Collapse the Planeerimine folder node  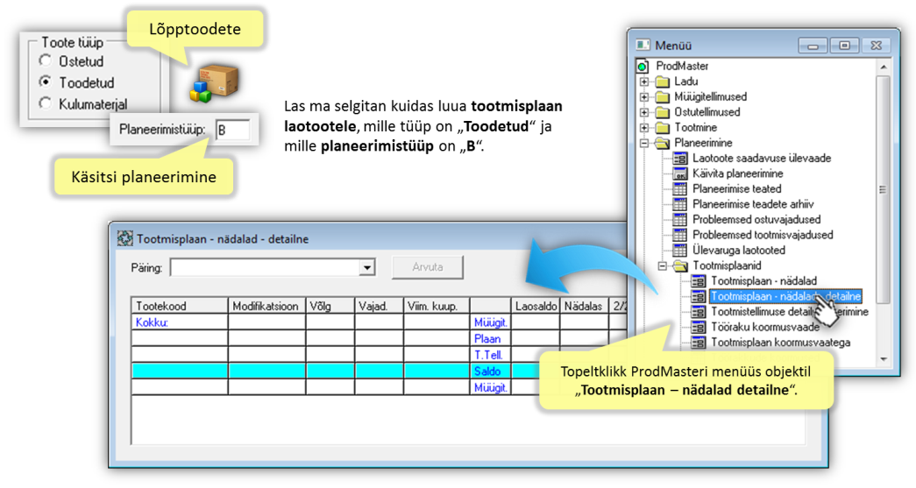coord(644,143)
